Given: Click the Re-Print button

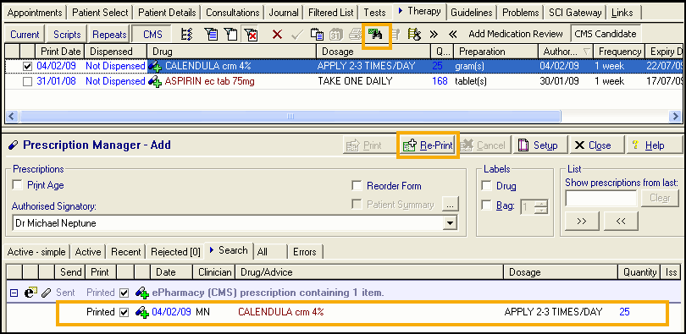Looking at the screenshot, I should point(428,145).
